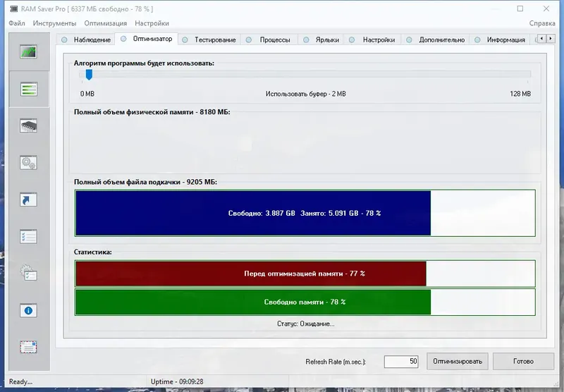Click the buffer size slider thumb

(x=89, y=75)
